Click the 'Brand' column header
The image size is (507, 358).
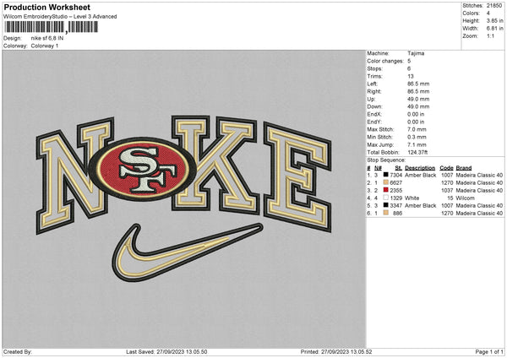click(x=464, y=168)
